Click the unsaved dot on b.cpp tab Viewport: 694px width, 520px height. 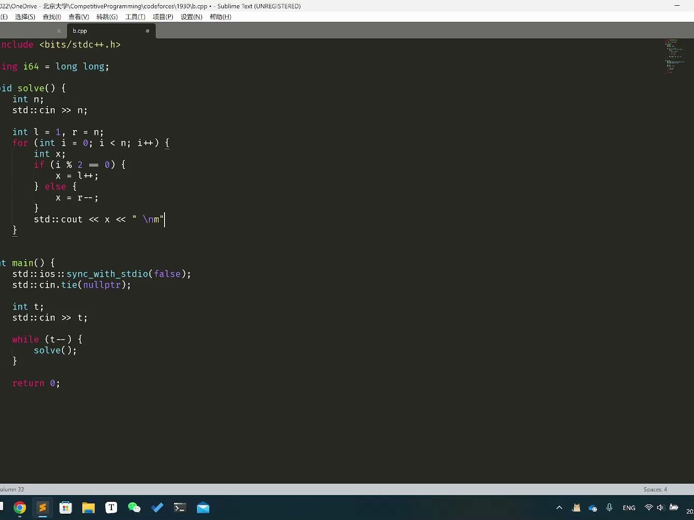click(x=147, y=31)
